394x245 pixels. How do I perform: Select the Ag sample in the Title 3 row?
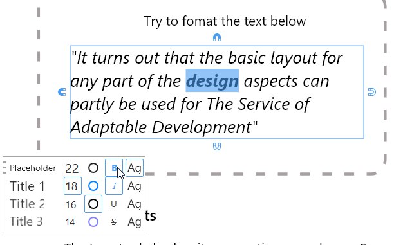135,222
